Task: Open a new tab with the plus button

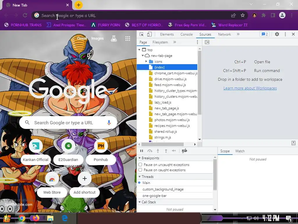Action: coord(79,5)
